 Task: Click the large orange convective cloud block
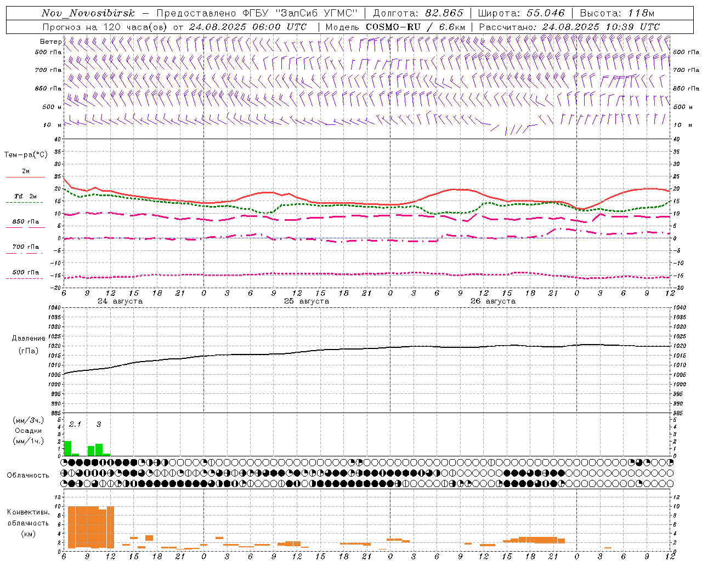90,527
